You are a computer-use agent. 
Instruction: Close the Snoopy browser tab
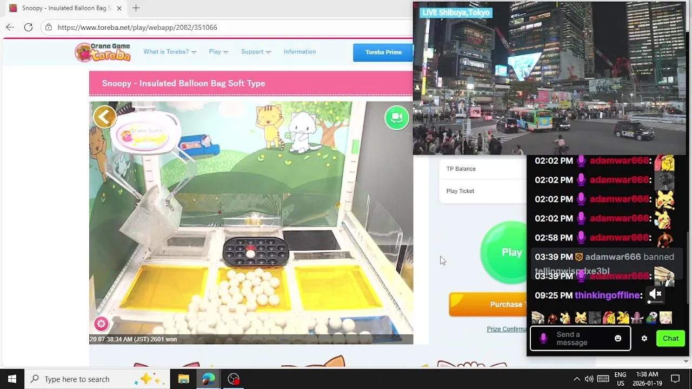pyautogui.click(x=119, y=8)
